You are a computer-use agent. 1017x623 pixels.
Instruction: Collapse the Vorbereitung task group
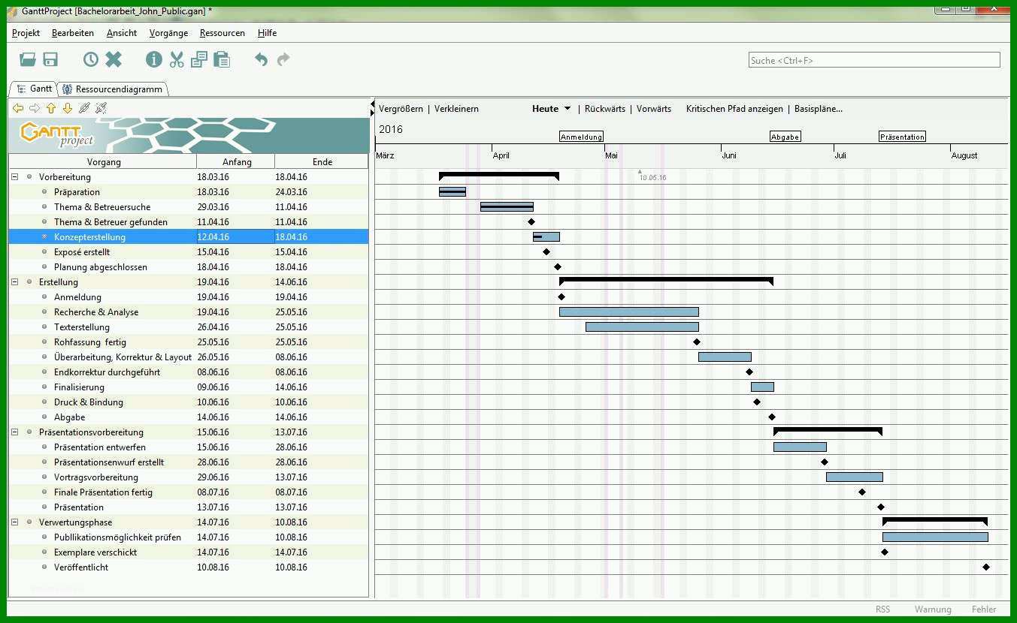tap(14, 177)
